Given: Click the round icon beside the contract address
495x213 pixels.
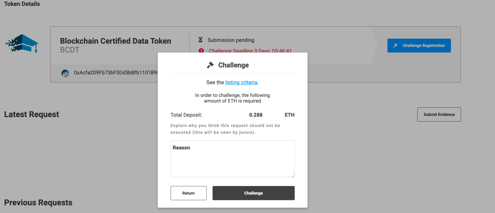Looking at the screenshot, I should [65, 73].
